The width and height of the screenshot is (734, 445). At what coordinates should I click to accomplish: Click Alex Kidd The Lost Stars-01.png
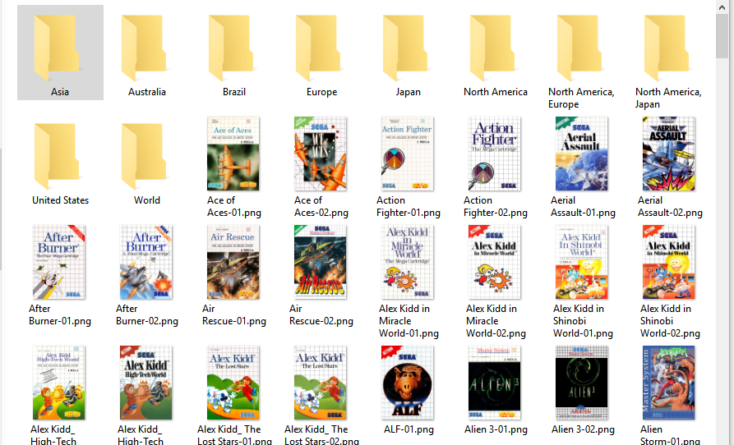coord(233,383)
